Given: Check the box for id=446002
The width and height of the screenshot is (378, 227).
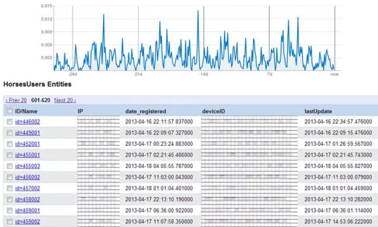Looking at the screenshot, I should click(x=9, y=122).
